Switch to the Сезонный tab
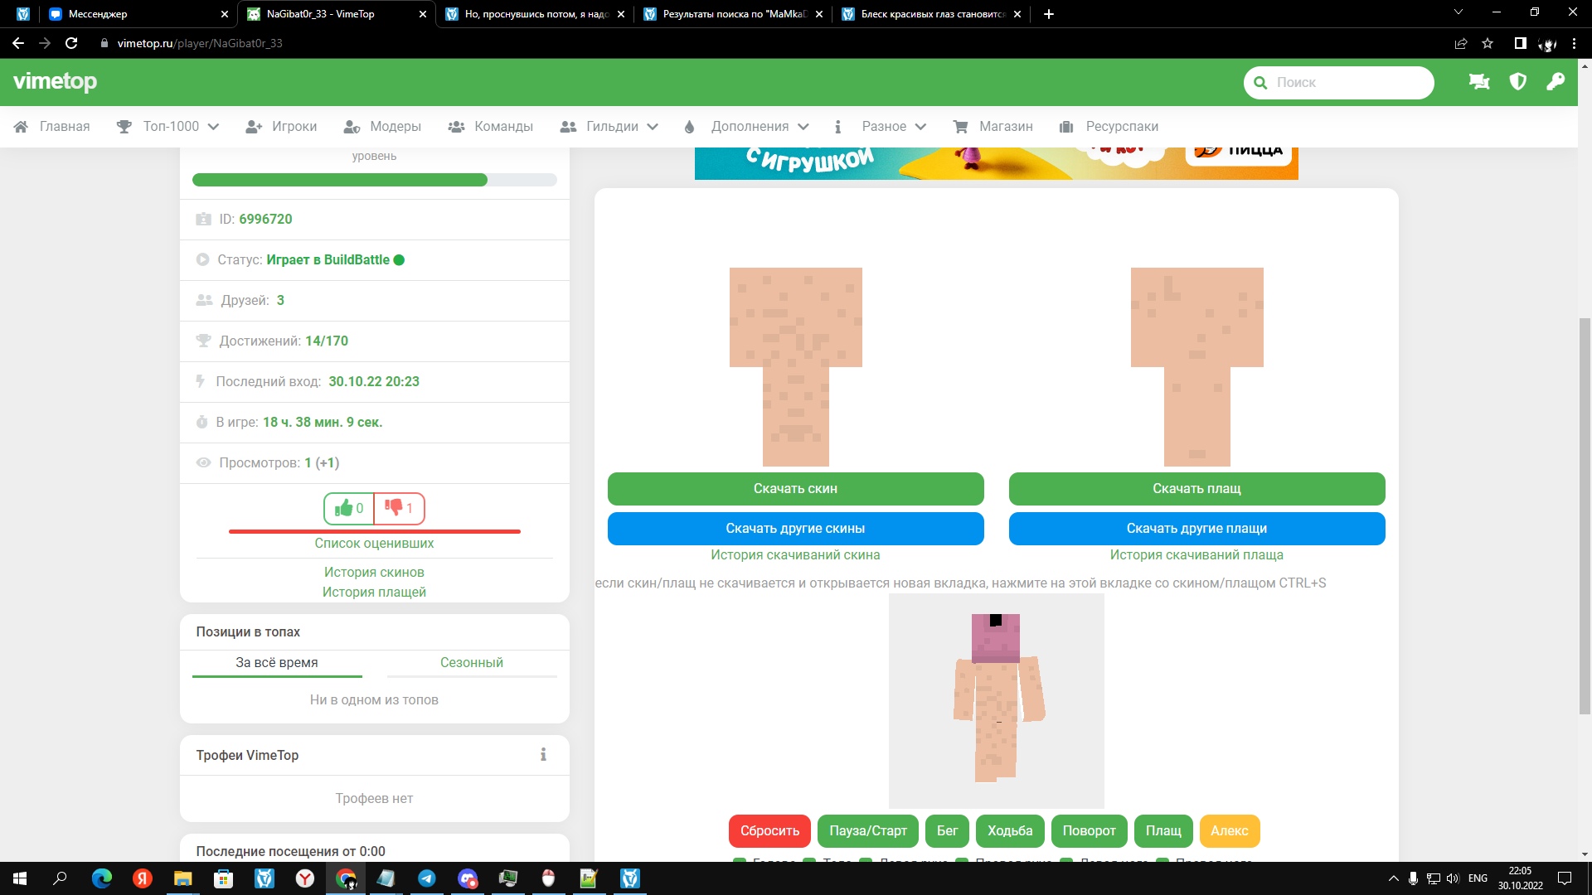 471,662
